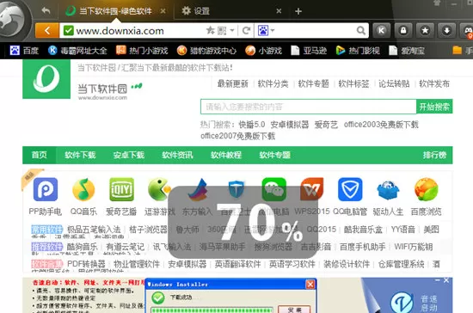Click the lock toolbar icon
This screenshot has width=473, height=313.
[x=403, y=30]
